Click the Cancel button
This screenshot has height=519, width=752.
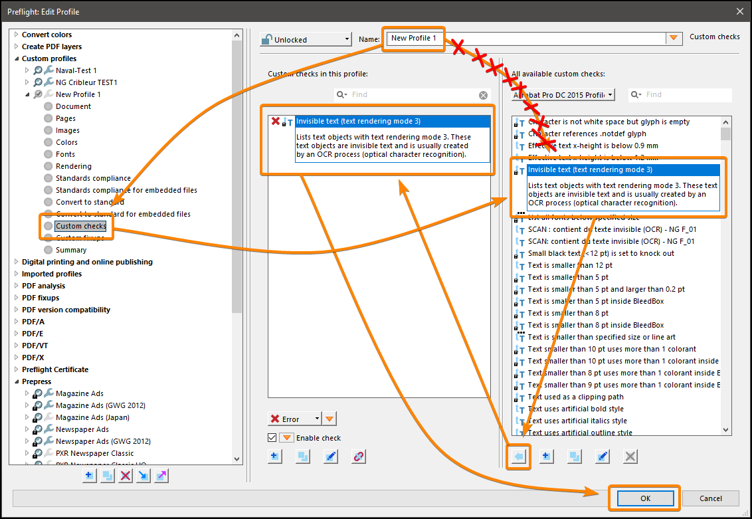click(x=710, y=498)
